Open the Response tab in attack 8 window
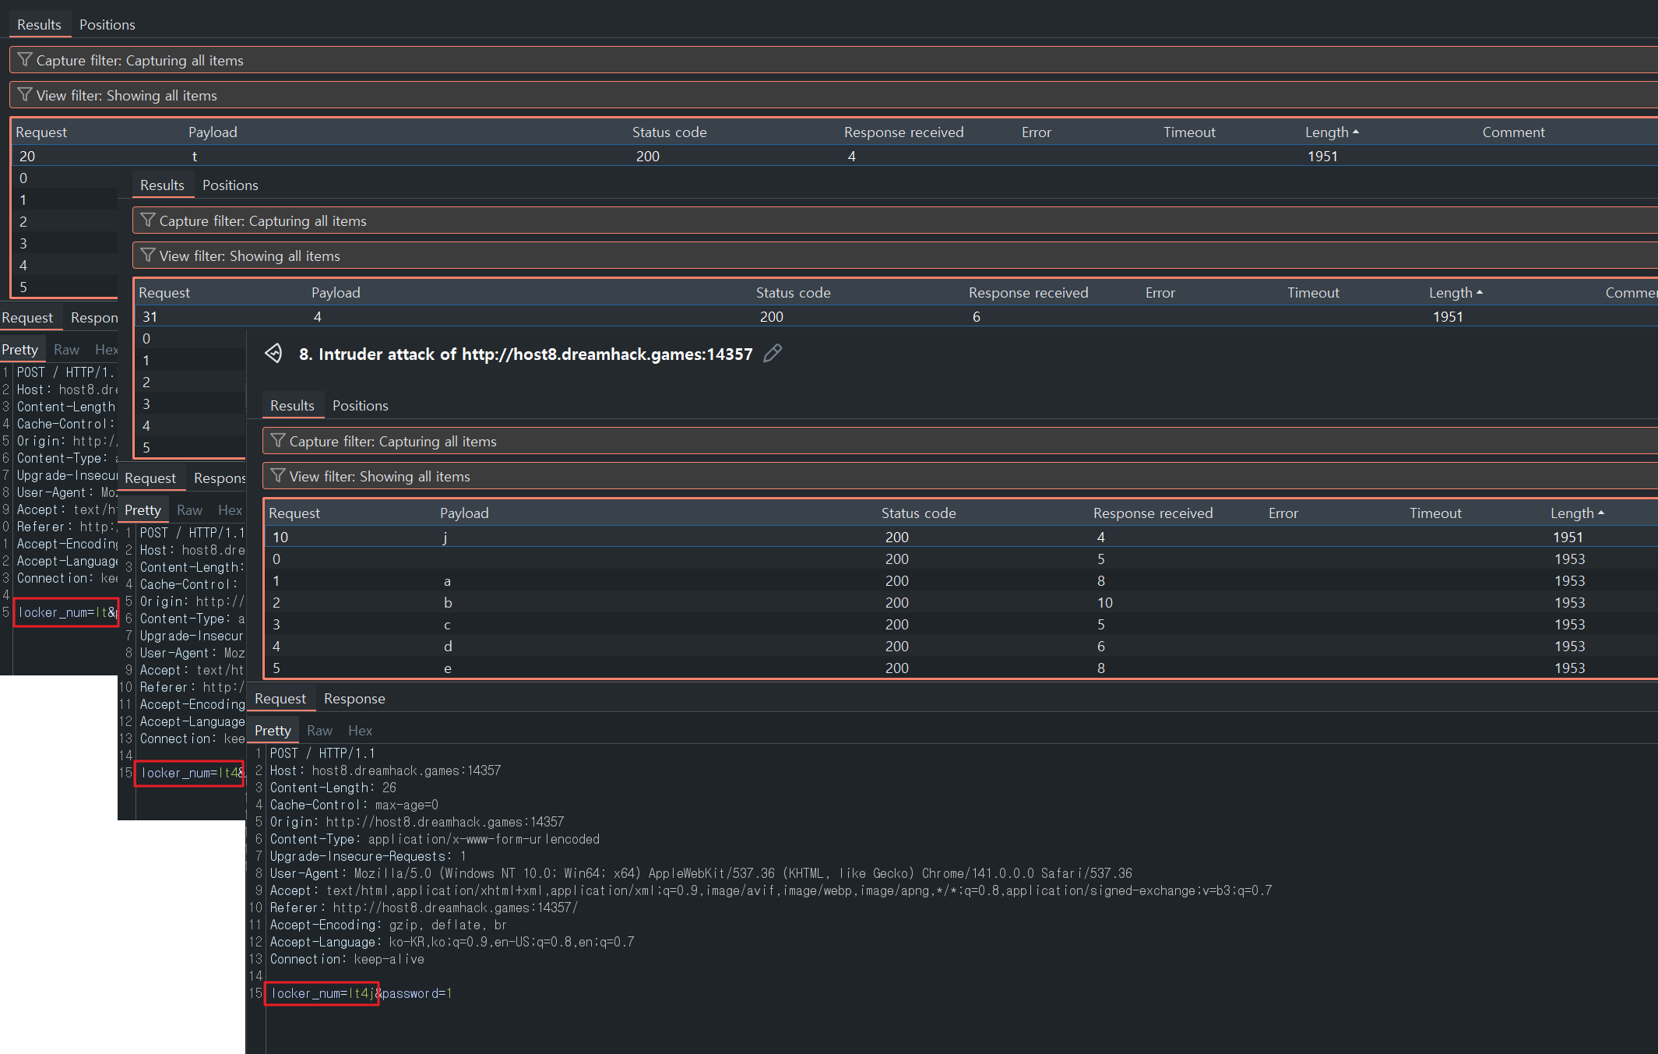1658x1054 pixels. pyautogui.click(x=354, y=699)
